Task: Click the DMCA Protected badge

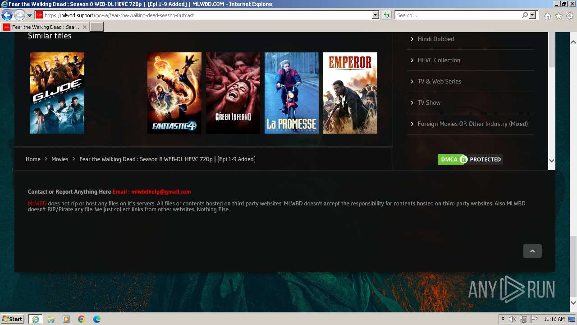Action: (x=470, y=159)
